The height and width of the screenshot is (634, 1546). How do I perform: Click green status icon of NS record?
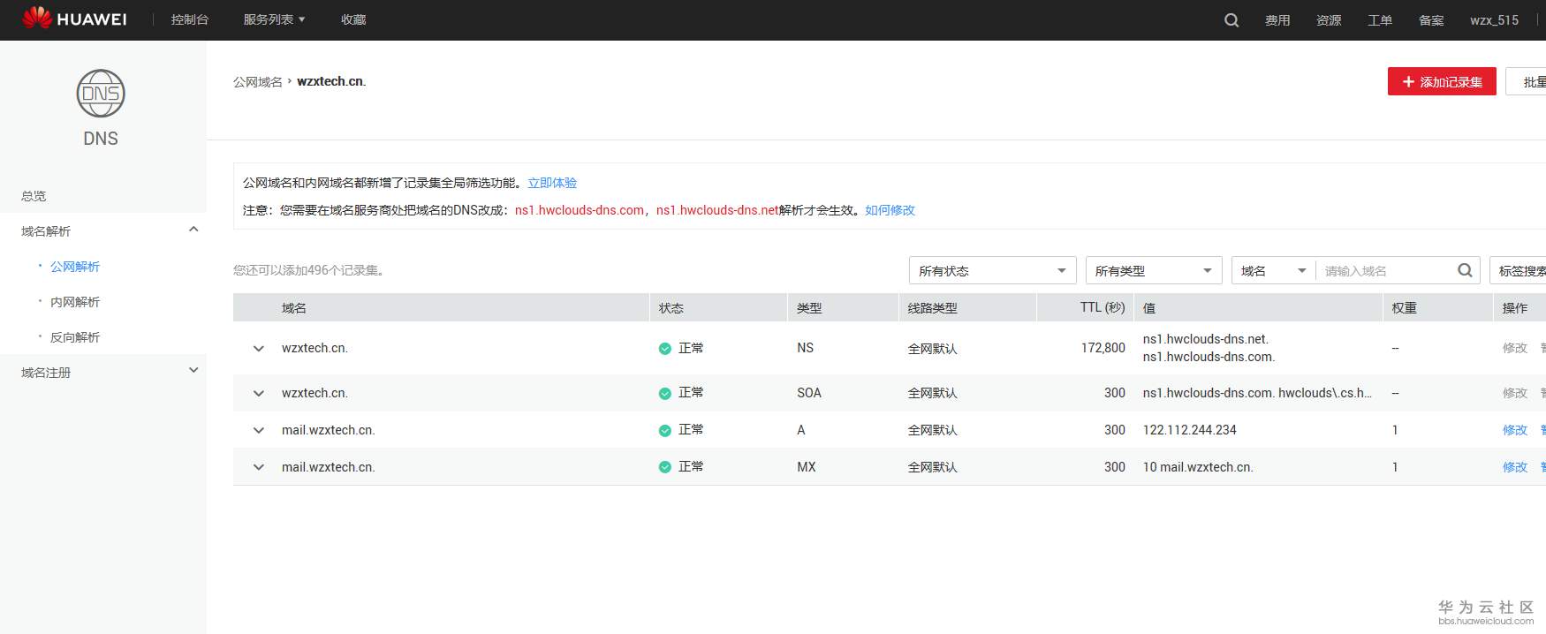[665, 349]
